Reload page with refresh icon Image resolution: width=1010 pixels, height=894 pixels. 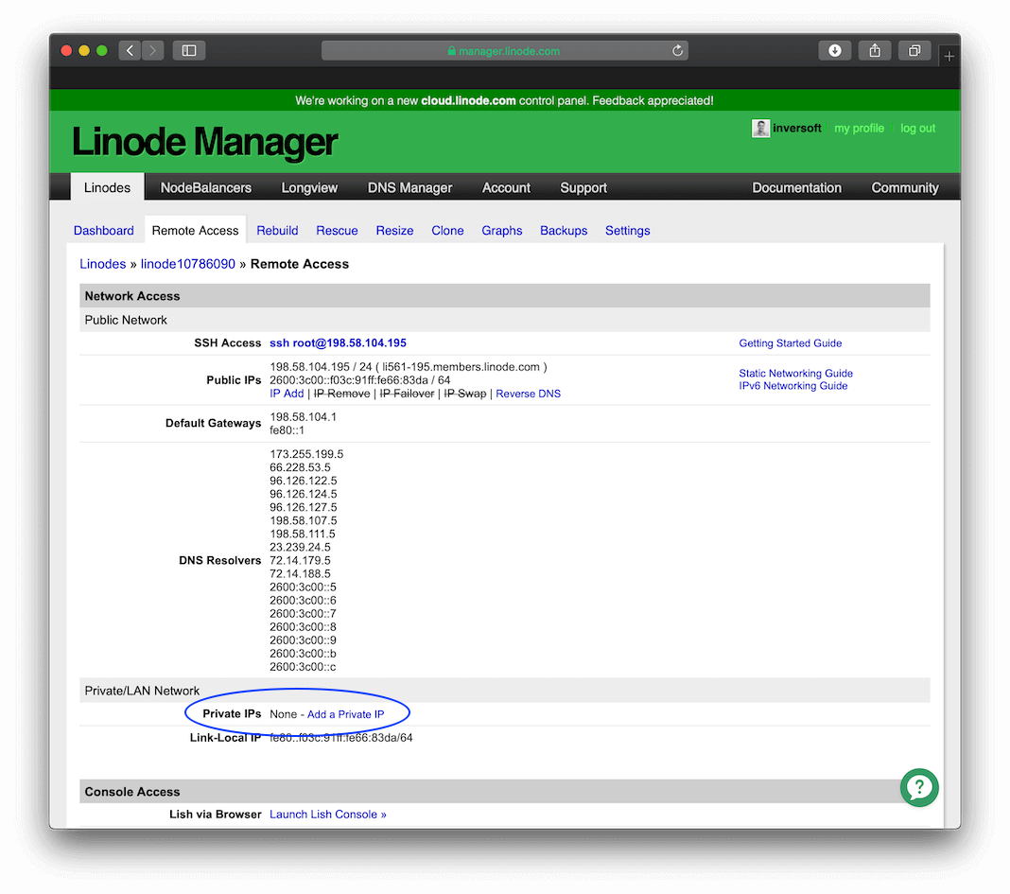677,50
